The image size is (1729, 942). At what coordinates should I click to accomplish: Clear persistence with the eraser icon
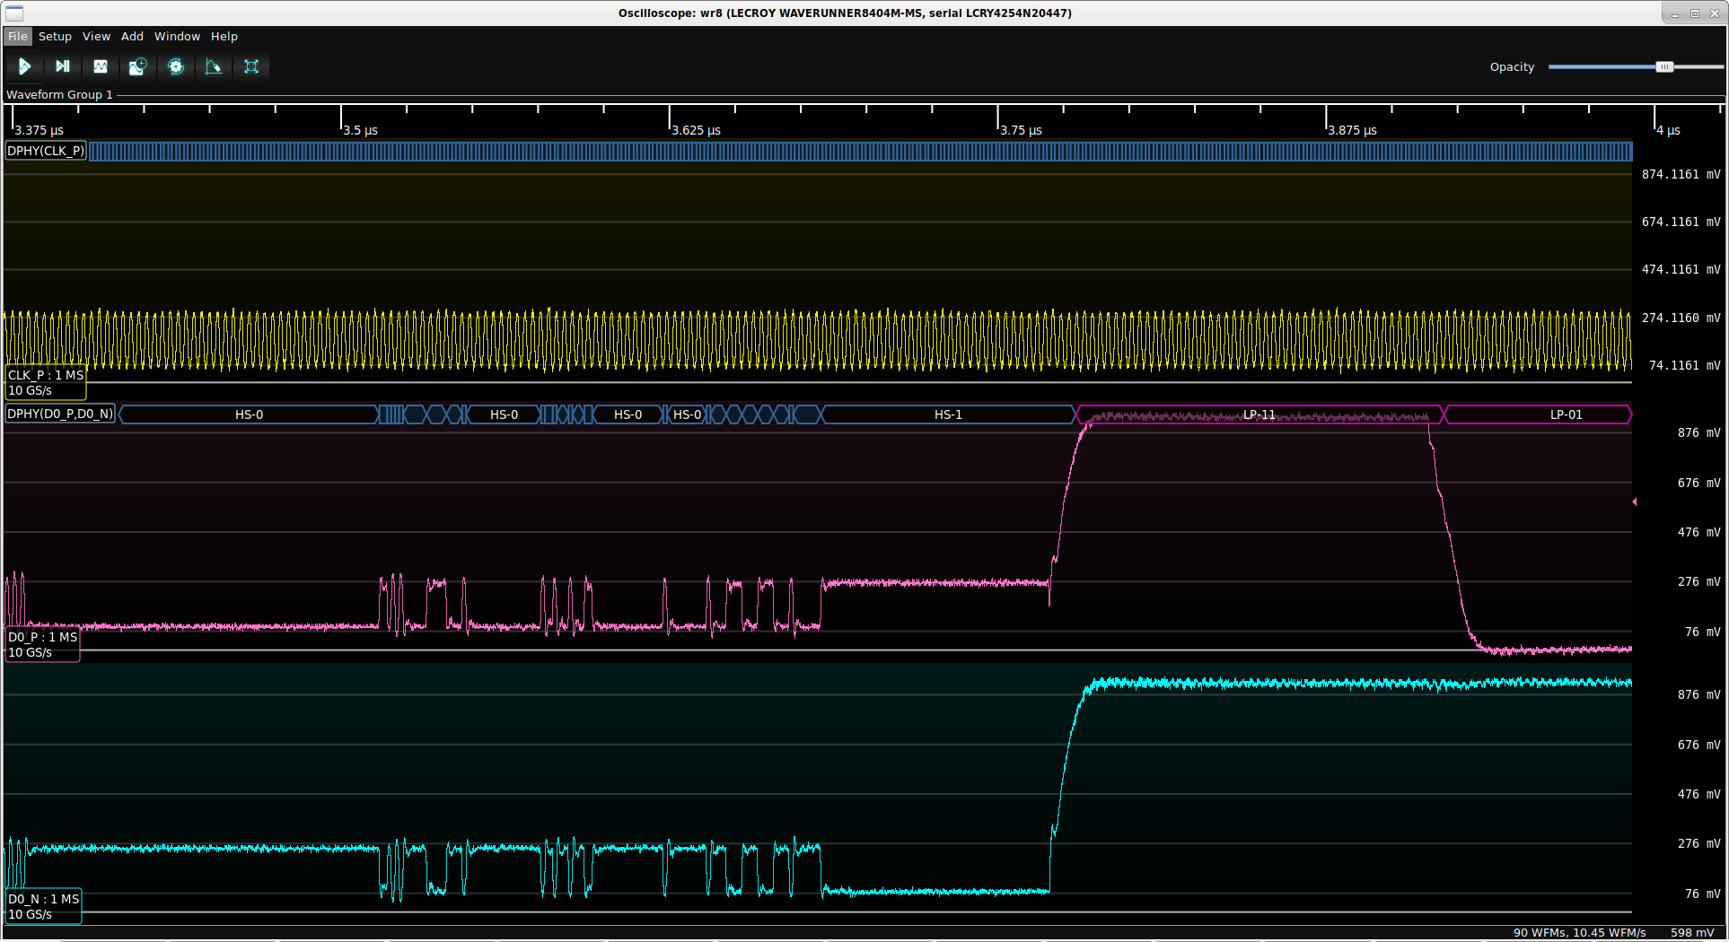213,66
